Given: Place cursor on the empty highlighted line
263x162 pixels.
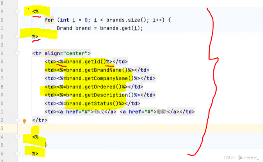Looking at the screenshot, I should pos(140,128).
